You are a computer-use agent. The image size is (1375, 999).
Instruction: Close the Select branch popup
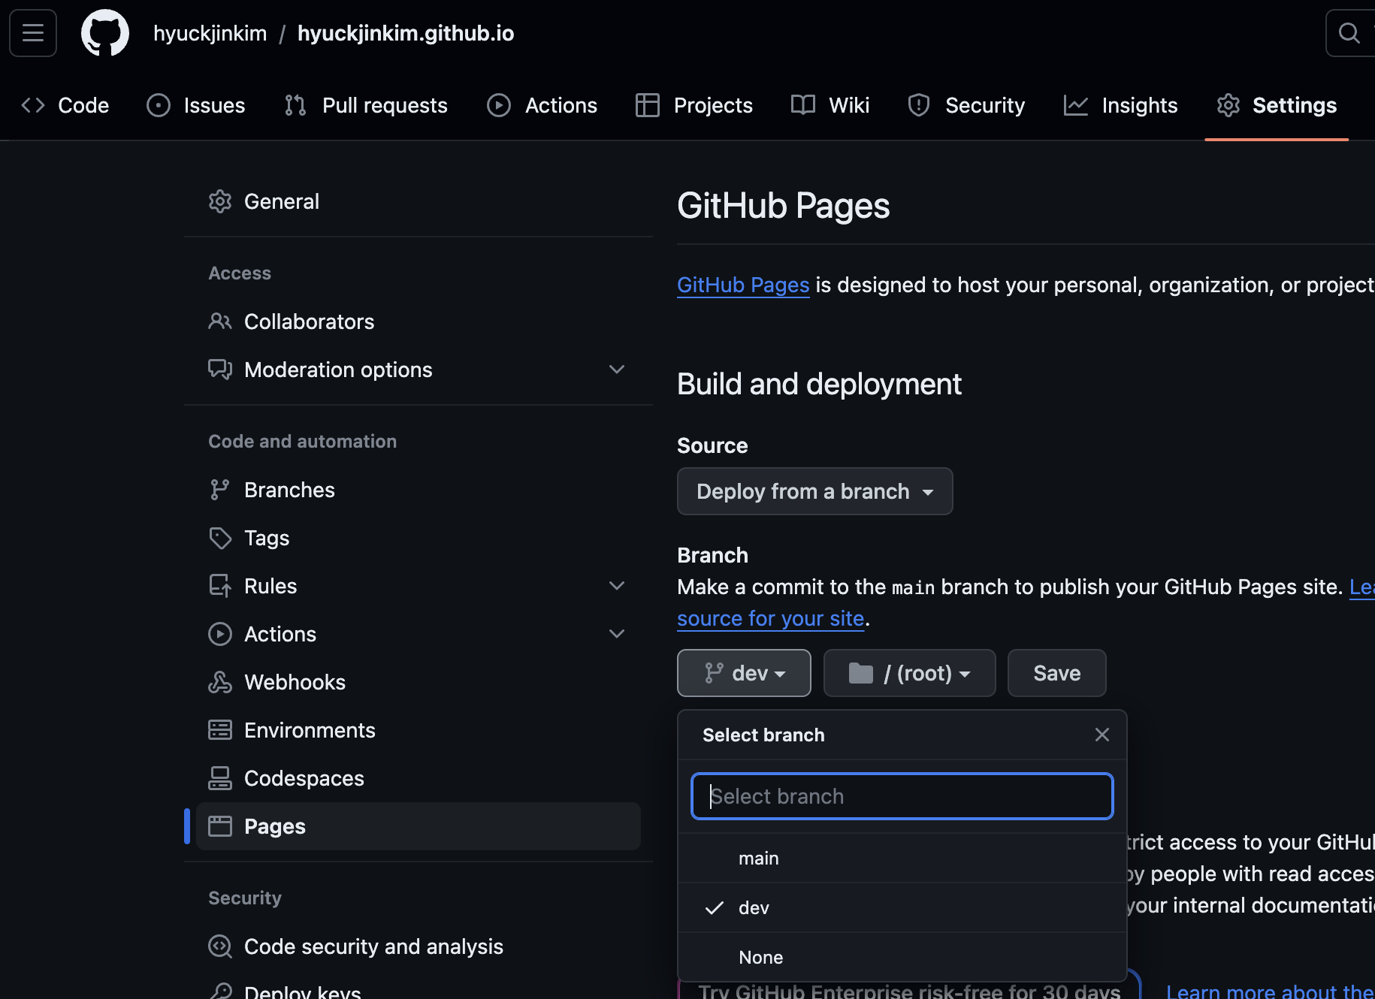coord(1102,735)
